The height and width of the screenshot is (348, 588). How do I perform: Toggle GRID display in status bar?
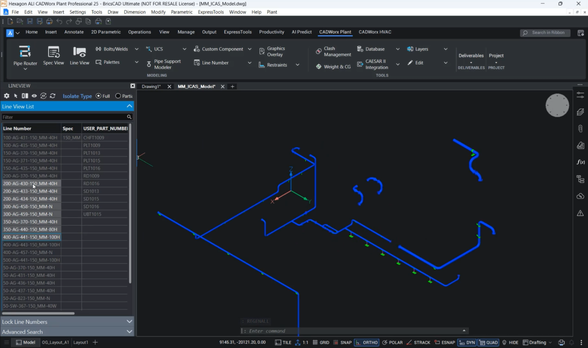tap(321, 342)
